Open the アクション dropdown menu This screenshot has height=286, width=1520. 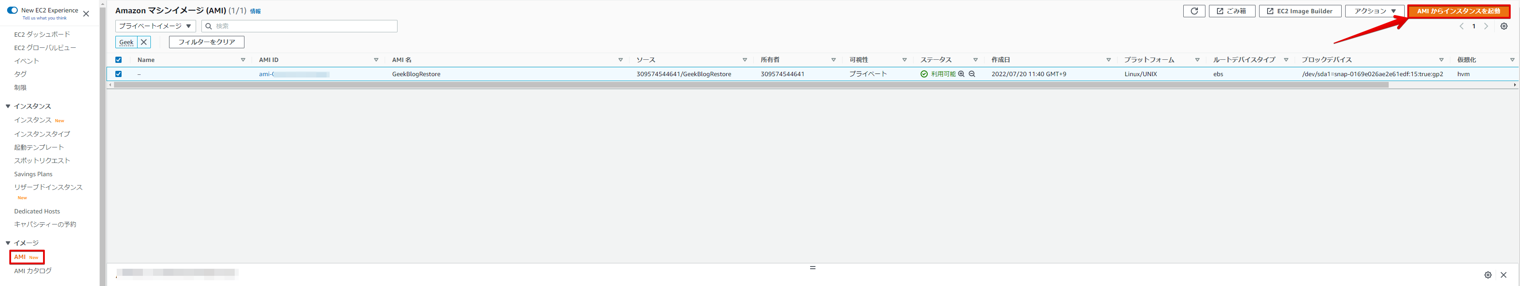1374,11
